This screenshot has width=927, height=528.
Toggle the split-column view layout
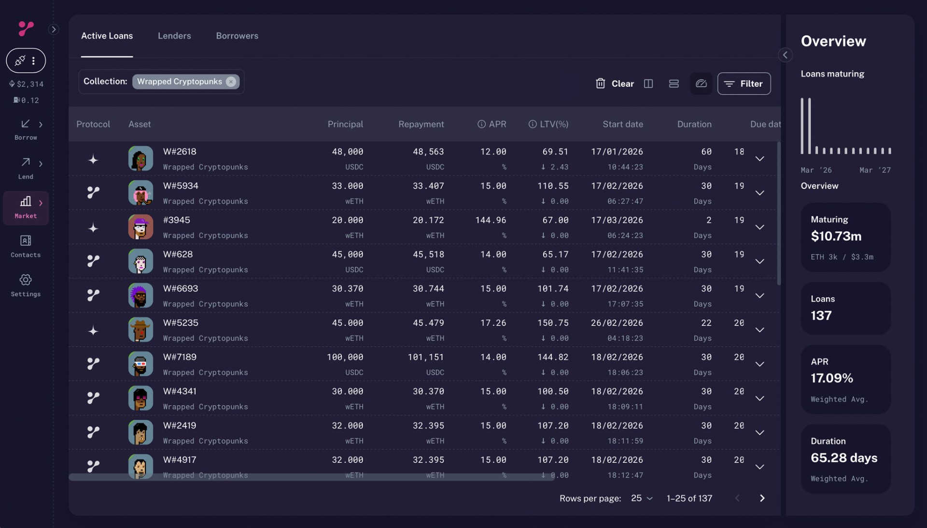(648, 83)
